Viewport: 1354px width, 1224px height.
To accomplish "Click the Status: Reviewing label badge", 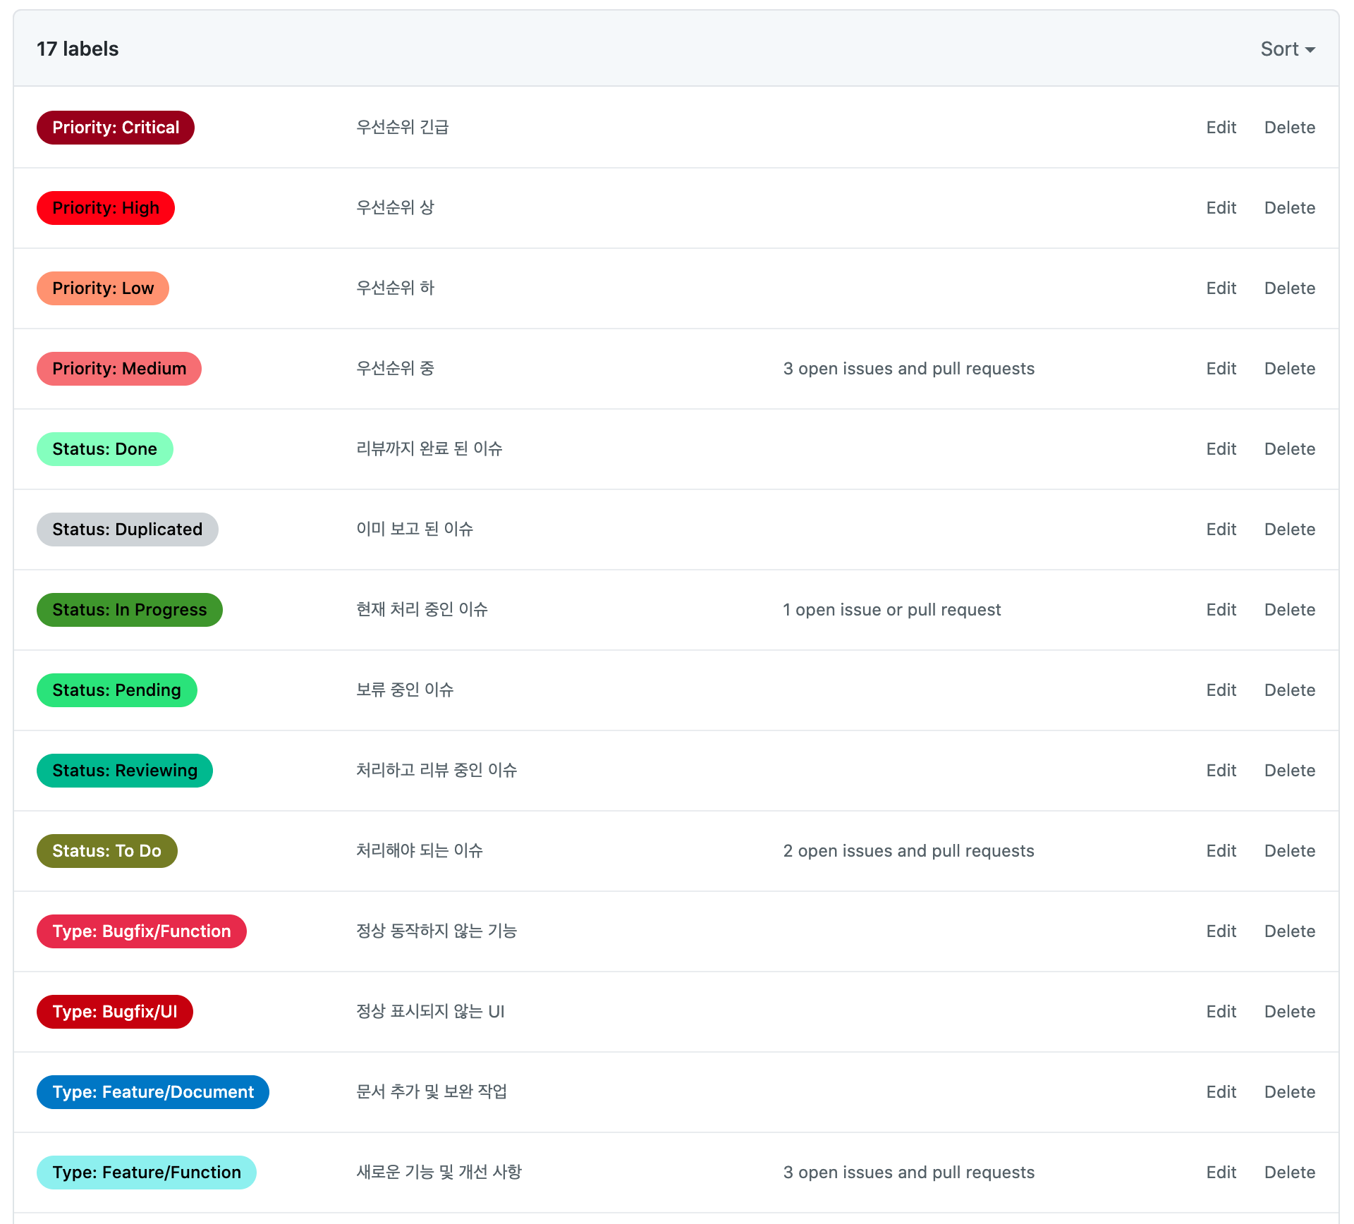I will point(125,771).
